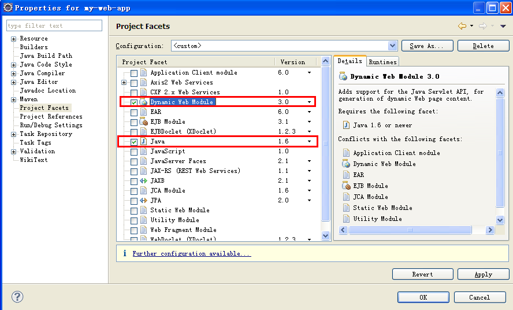Check the JPA facet checkbox

pos(134,201)
